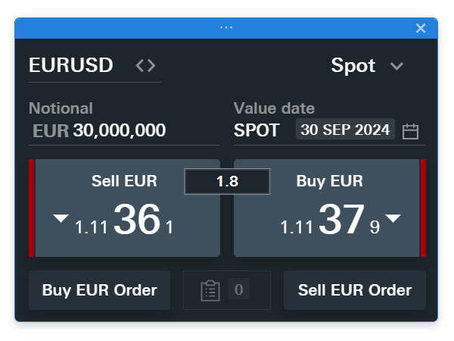Hit the Buy EUR price 1.11379
The width and height of the screenshot is (454, 341).
tap(330, 220)
